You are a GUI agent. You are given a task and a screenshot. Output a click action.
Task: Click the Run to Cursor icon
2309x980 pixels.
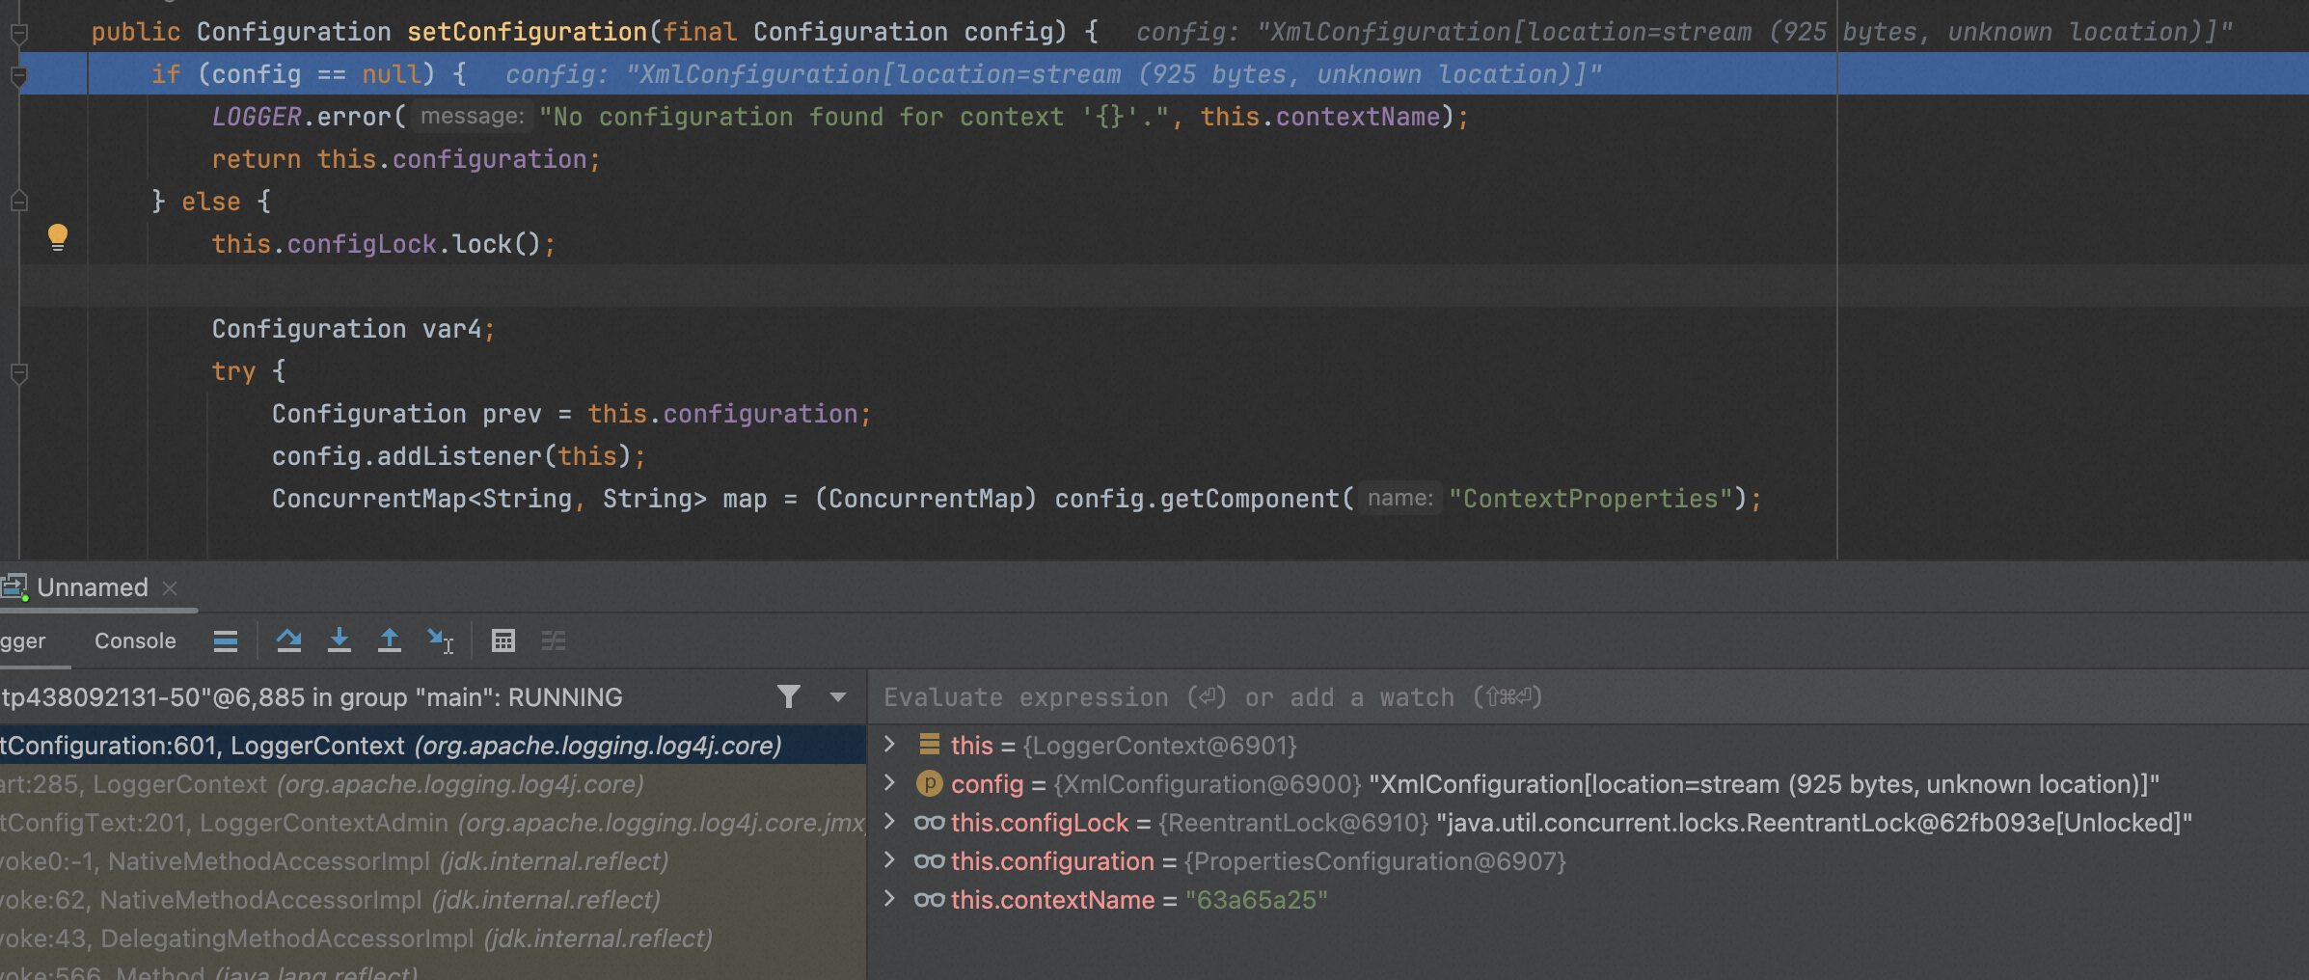pos(441,640)
